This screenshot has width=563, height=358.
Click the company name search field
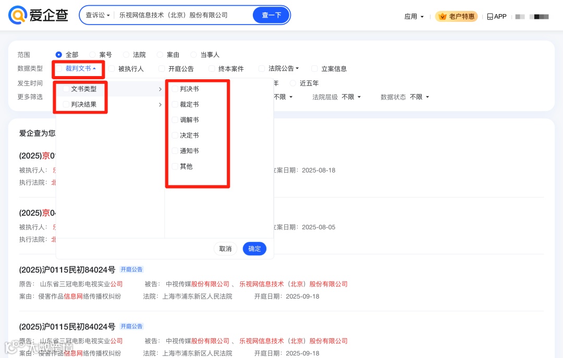tap(183, 15)
